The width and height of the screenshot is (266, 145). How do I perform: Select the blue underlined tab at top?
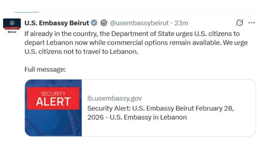[26, 12]
